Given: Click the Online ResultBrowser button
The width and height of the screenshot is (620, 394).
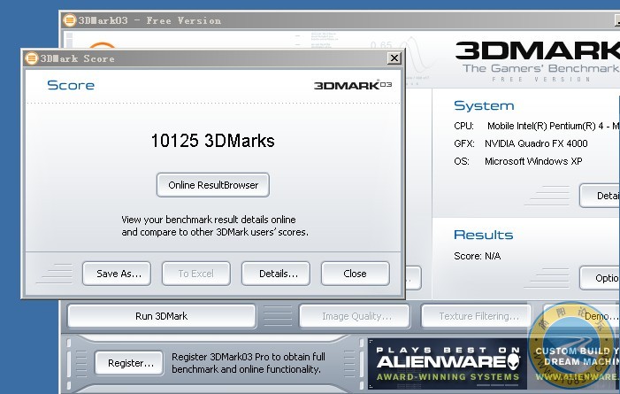Looking at the screenshot, I should click(213, 185).
